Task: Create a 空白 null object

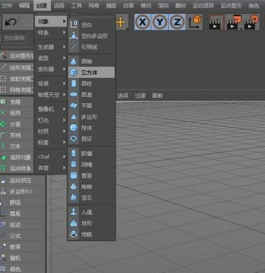Action: pyautogui.click(x=92, y=24)
